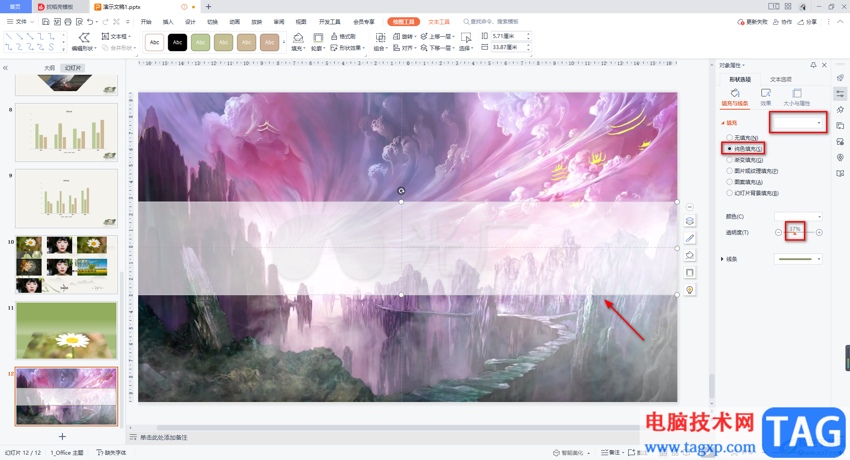The width and height of the screenshot is (850, 460).
Task: Click the Share (分享) button
Action: click(x=807, y=22)
